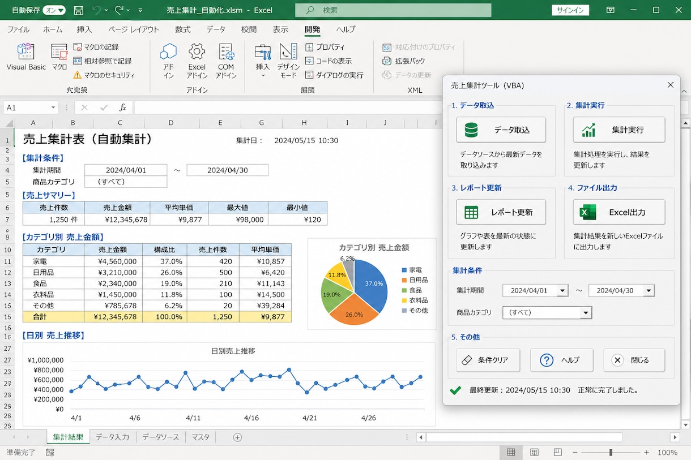Click the 100% zoom level
691x460 pixels.
(x=668, y=453)
